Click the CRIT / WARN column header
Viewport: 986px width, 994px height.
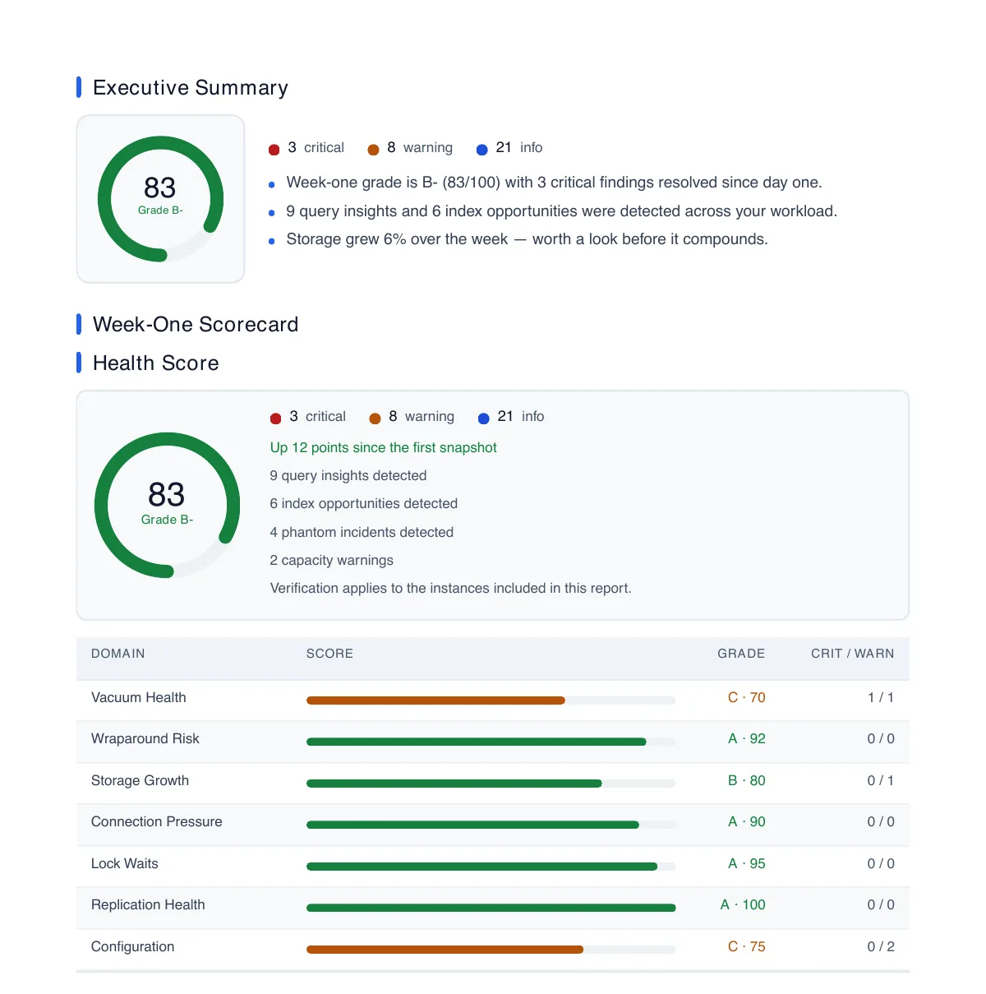pos(852,654)
